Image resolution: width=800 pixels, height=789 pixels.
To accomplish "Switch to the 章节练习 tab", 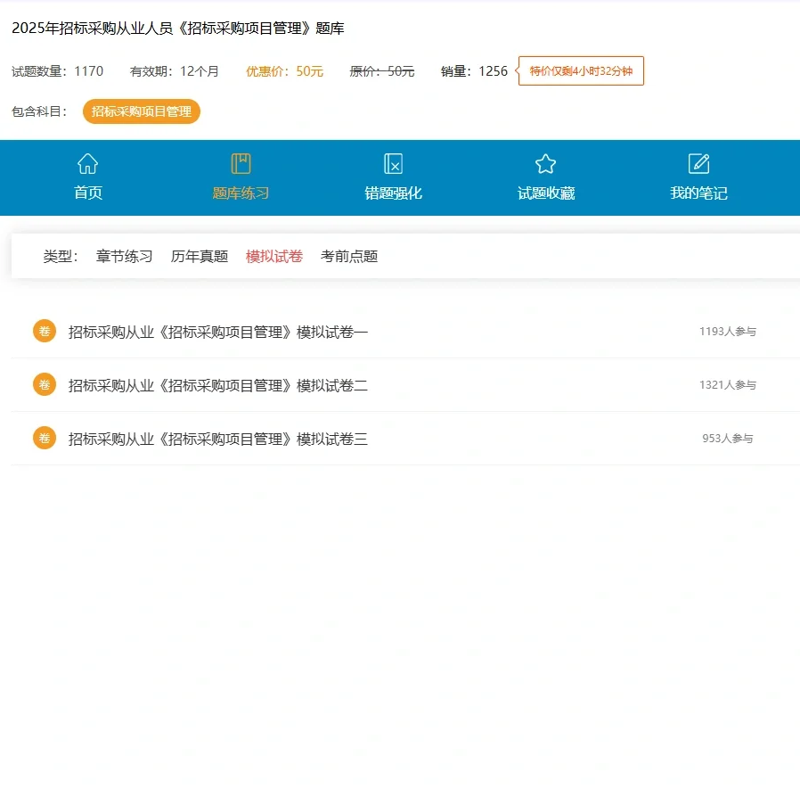I will tap(124, 256).
